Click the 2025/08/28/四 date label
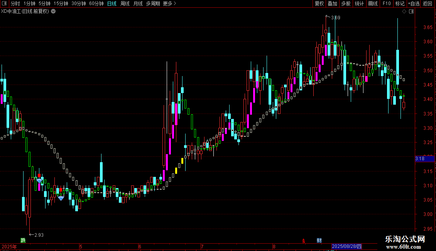Screen dimensions: 436x251 click(346, 246)
